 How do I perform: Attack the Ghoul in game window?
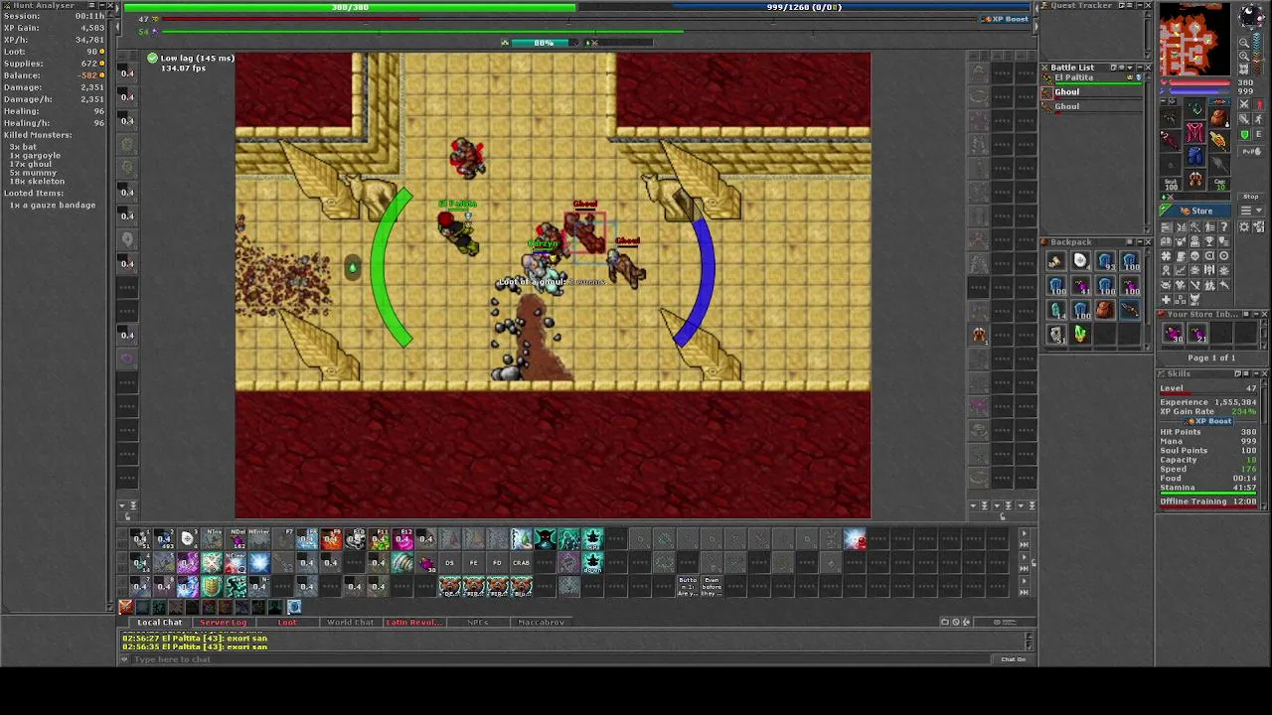(x=586, y=233)
